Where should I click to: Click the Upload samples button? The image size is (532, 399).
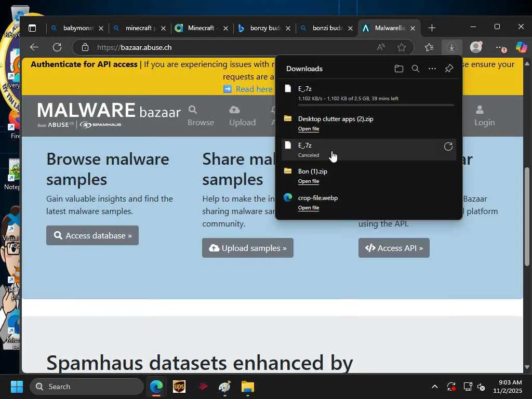click(x=248, y=248)
